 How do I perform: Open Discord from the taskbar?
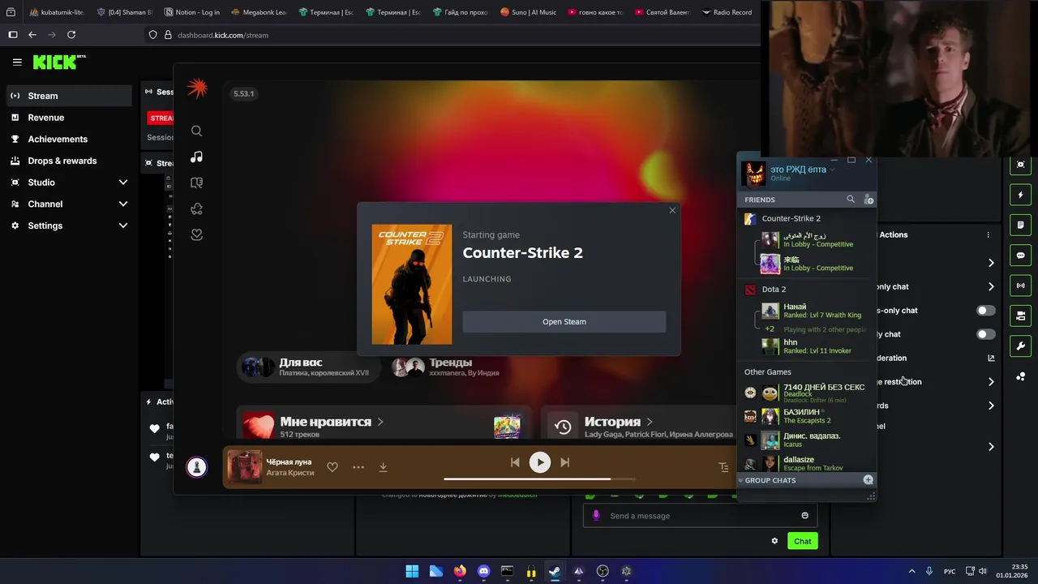pos(484,571)
